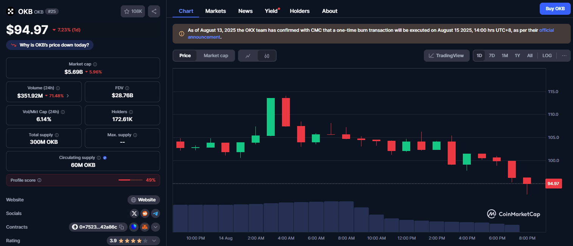The image size is (573, 246).
Task: Open the TradingView chart button
Action: [447, 56]
